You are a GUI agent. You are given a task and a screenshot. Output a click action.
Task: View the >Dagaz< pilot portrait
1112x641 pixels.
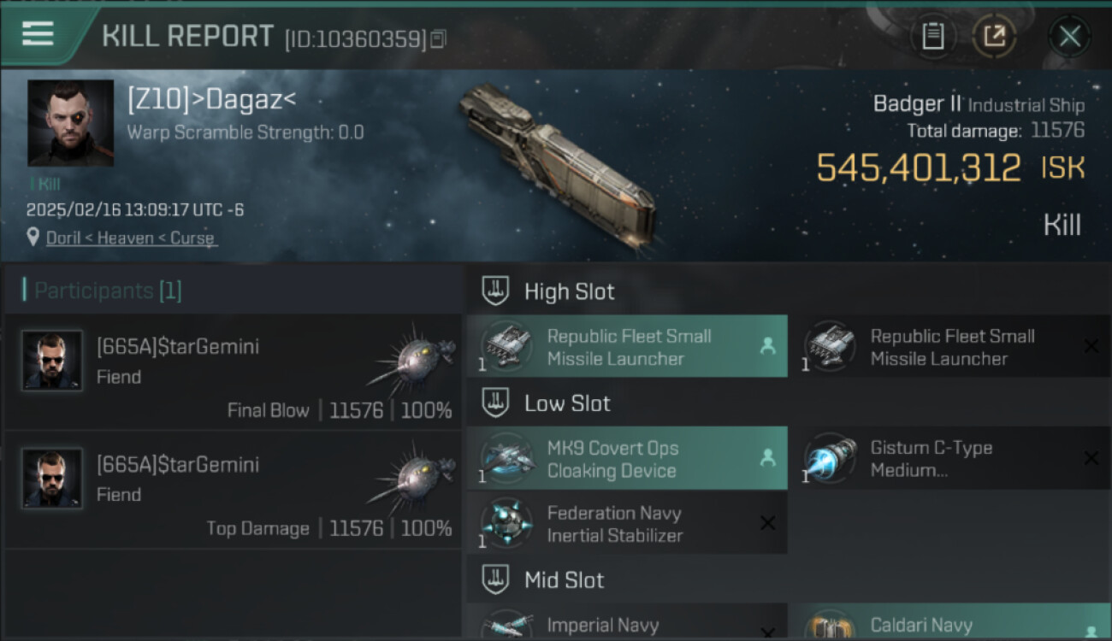tap(71, 123)
